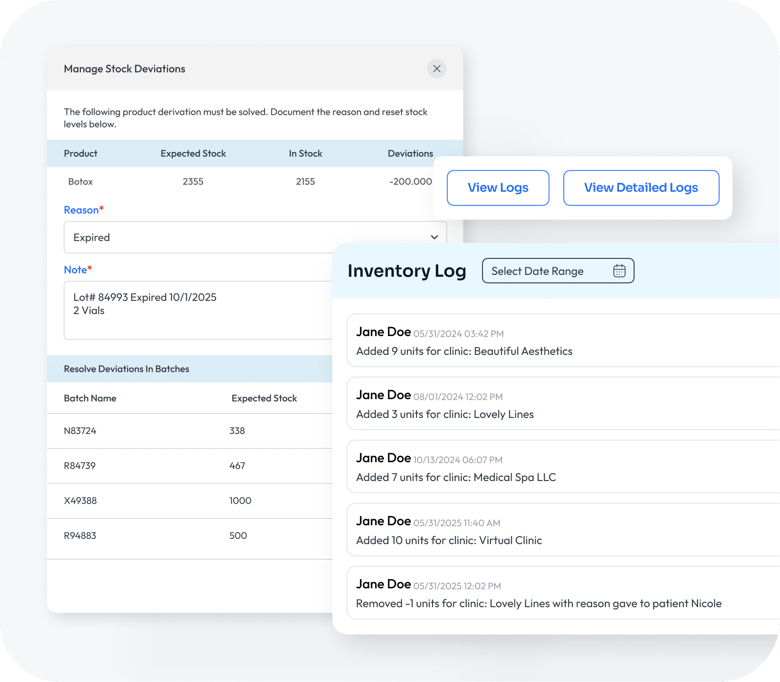Screen dimensions: 780x682
Task: Click into the Note text area
Action: [198, 310]
